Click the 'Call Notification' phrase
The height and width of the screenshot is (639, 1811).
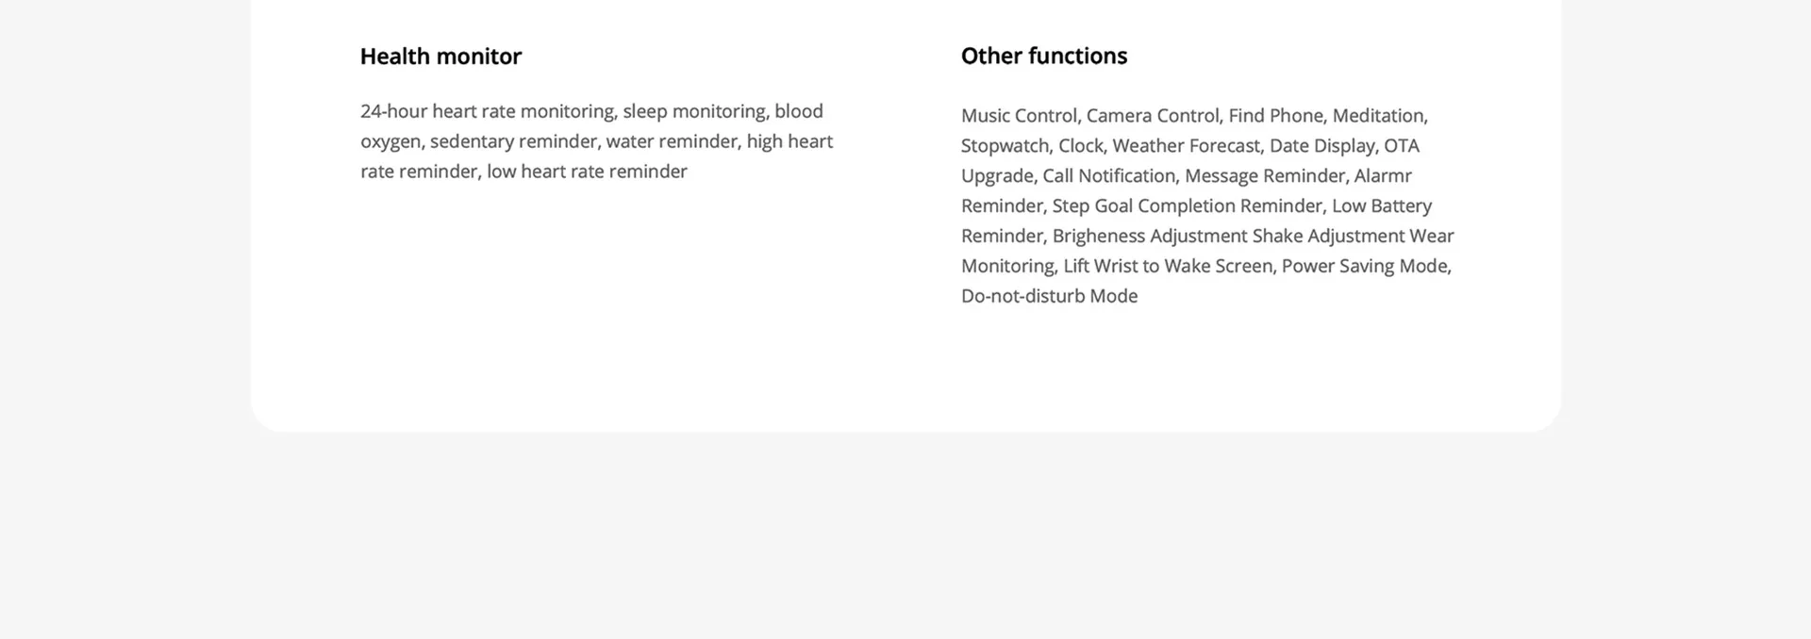(x=1109, y=176)
